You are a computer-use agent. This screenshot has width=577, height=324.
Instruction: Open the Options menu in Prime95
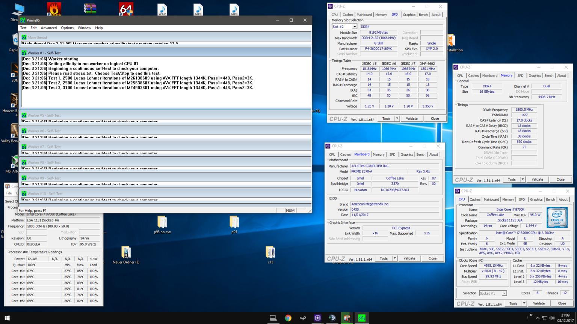click(x=67, y=28)
